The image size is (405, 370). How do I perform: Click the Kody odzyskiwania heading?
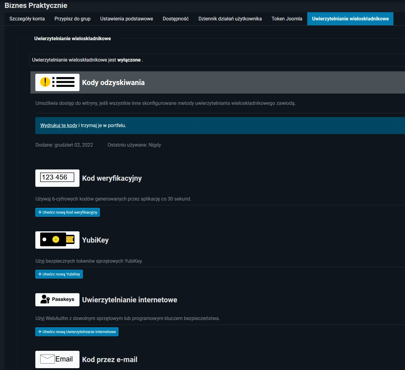click(113, 83)
